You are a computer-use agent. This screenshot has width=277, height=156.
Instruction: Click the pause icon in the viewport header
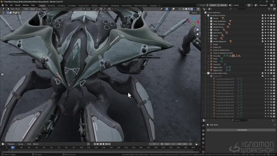tap(198, 9)
